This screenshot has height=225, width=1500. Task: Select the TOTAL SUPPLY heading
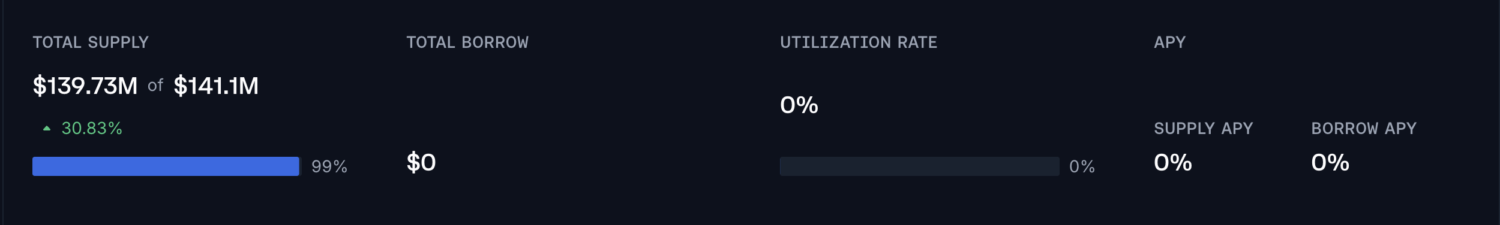click(91, 42)
